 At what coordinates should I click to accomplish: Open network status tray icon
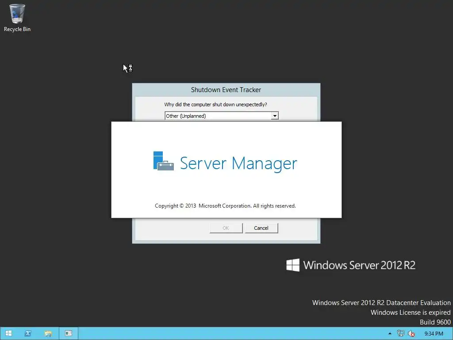coord(400,334)
